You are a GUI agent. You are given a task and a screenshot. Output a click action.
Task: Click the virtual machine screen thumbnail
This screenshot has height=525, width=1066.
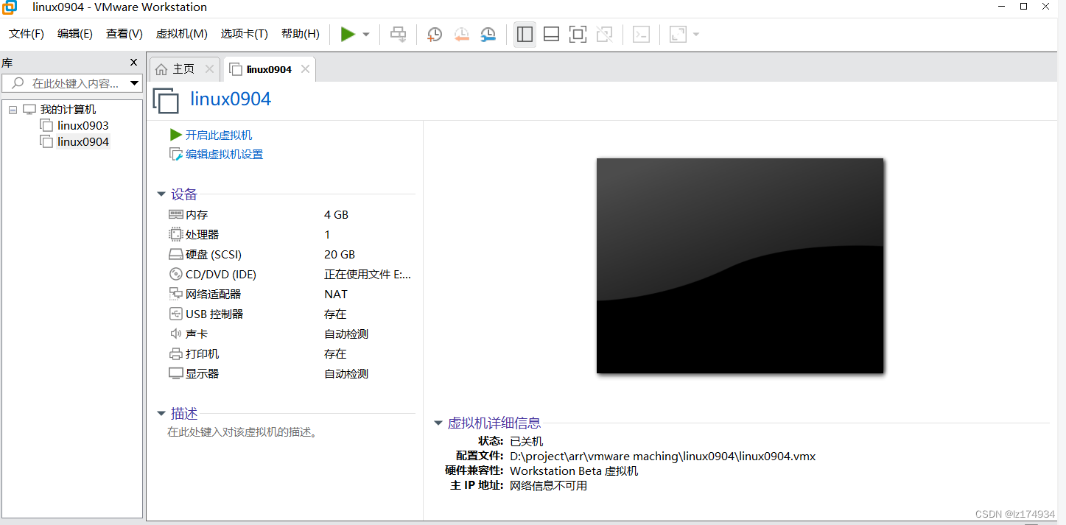pos(740,265)
